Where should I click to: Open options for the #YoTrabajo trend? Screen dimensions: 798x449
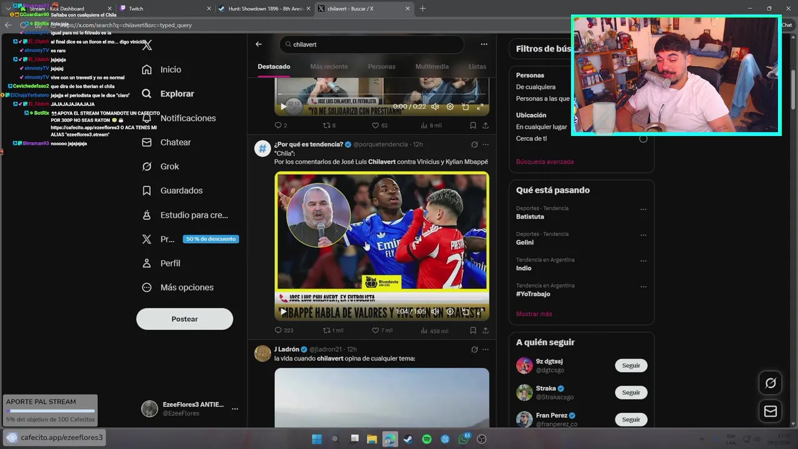coord(643,286)
